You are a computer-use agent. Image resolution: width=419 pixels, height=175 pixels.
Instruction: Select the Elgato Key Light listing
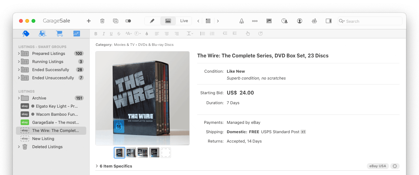[x=51, y=106]
